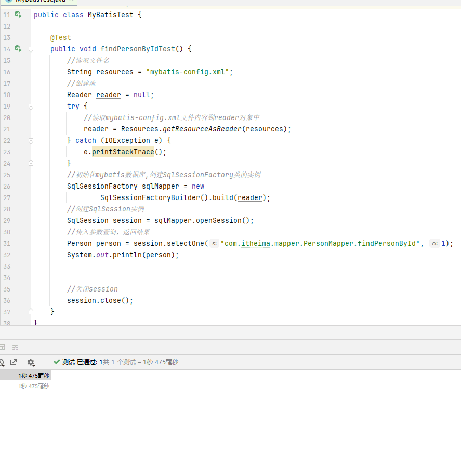Click the openSession method call
The height and width of the screenshot is (463, 461).
click(x=218, y=220)
